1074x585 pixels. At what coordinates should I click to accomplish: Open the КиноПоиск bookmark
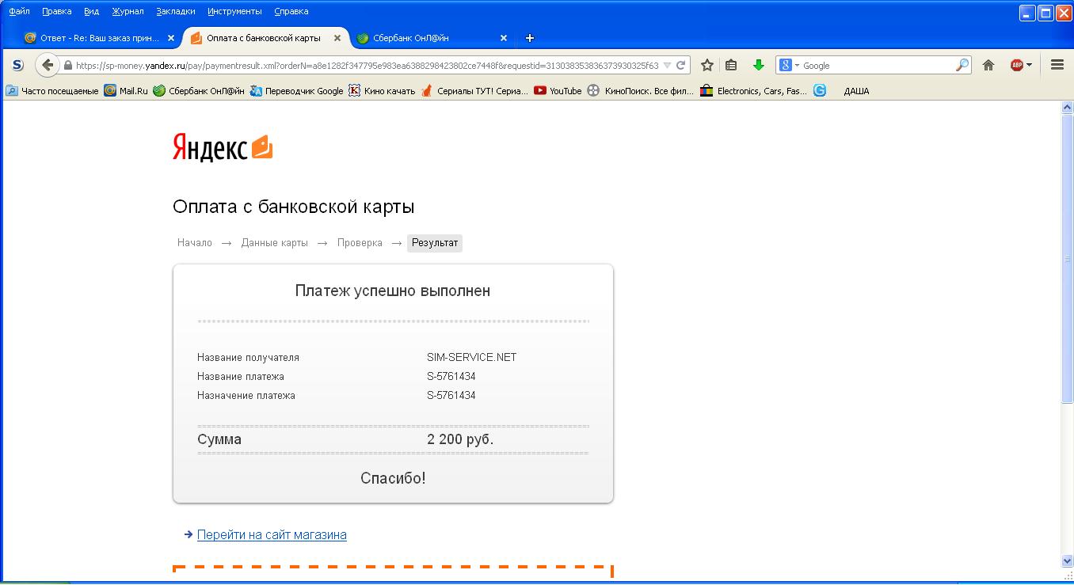click(640, 91)
